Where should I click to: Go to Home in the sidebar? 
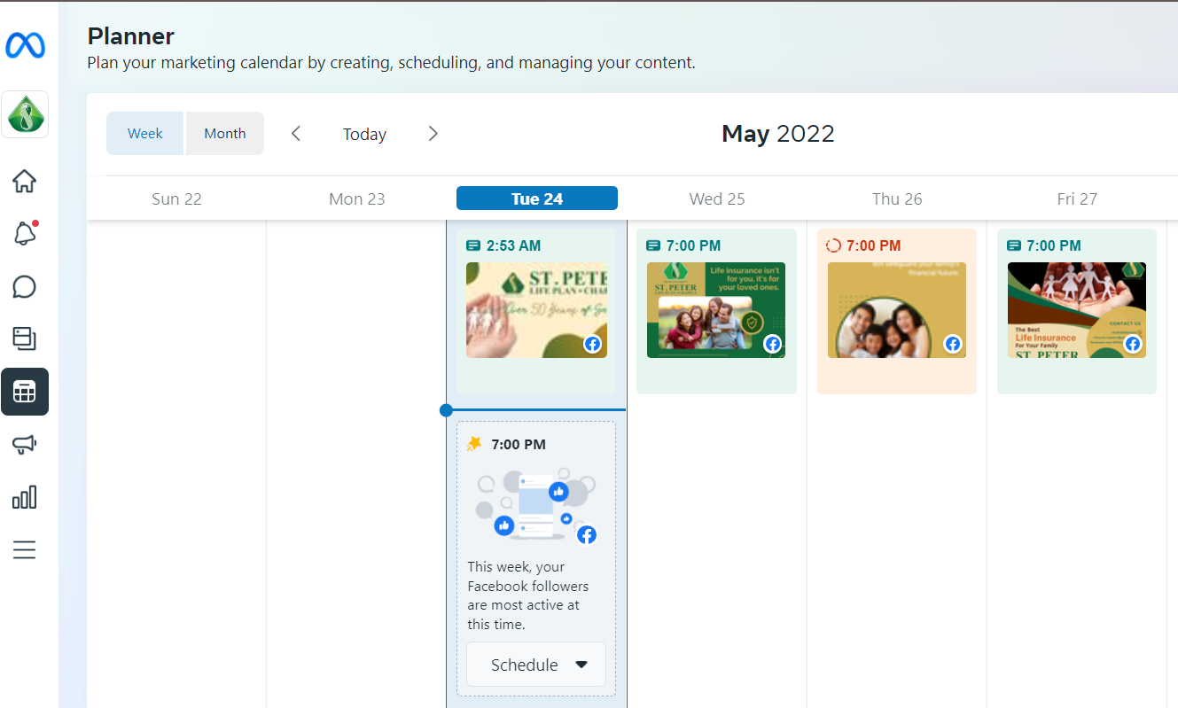click(25, 181)
